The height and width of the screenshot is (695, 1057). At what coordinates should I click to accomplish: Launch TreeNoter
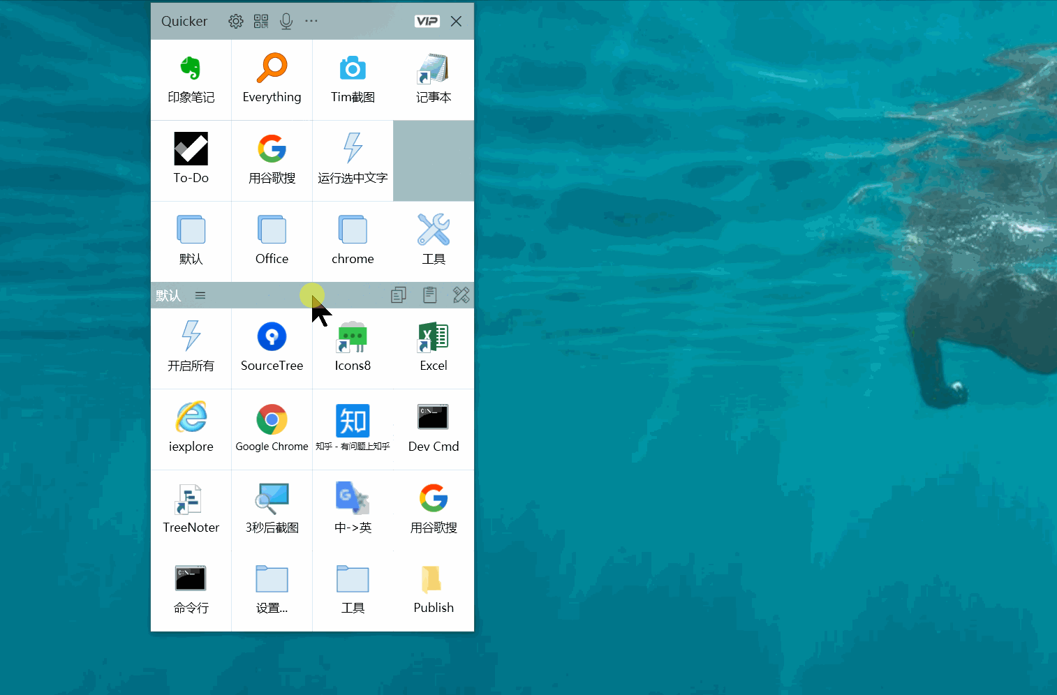tap(191, 510)
